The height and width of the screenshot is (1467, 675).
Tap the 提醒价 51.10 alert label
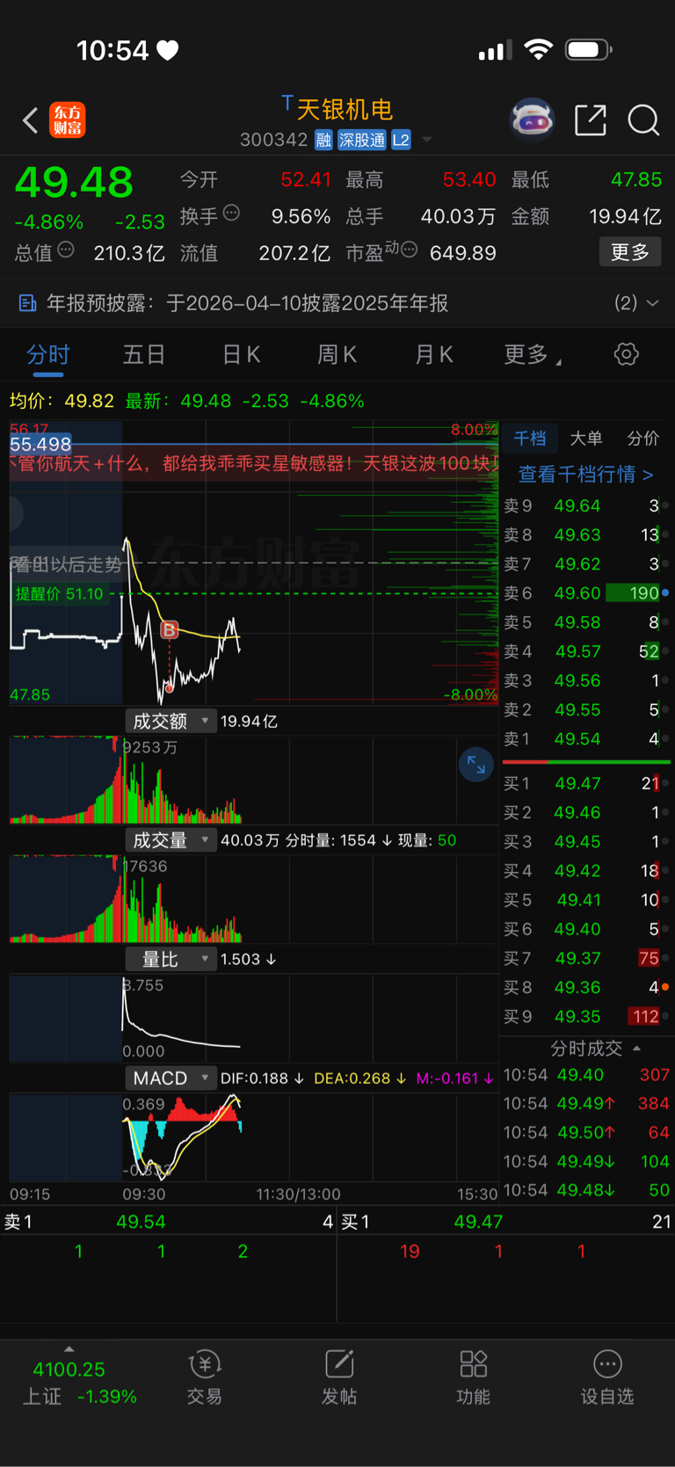pos(60,594)
